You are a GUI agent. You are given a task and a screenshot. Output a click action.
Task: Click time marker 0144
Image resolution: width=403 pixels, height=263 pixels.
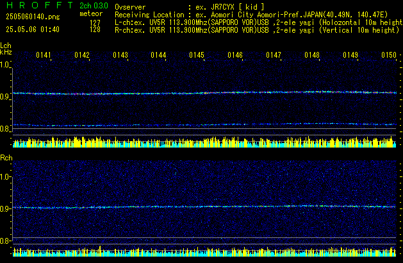click(x=158, y=55)
